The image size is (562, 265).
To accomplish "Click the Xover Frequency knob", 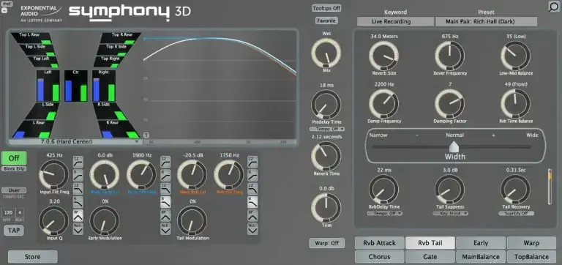I will (450, 56).
